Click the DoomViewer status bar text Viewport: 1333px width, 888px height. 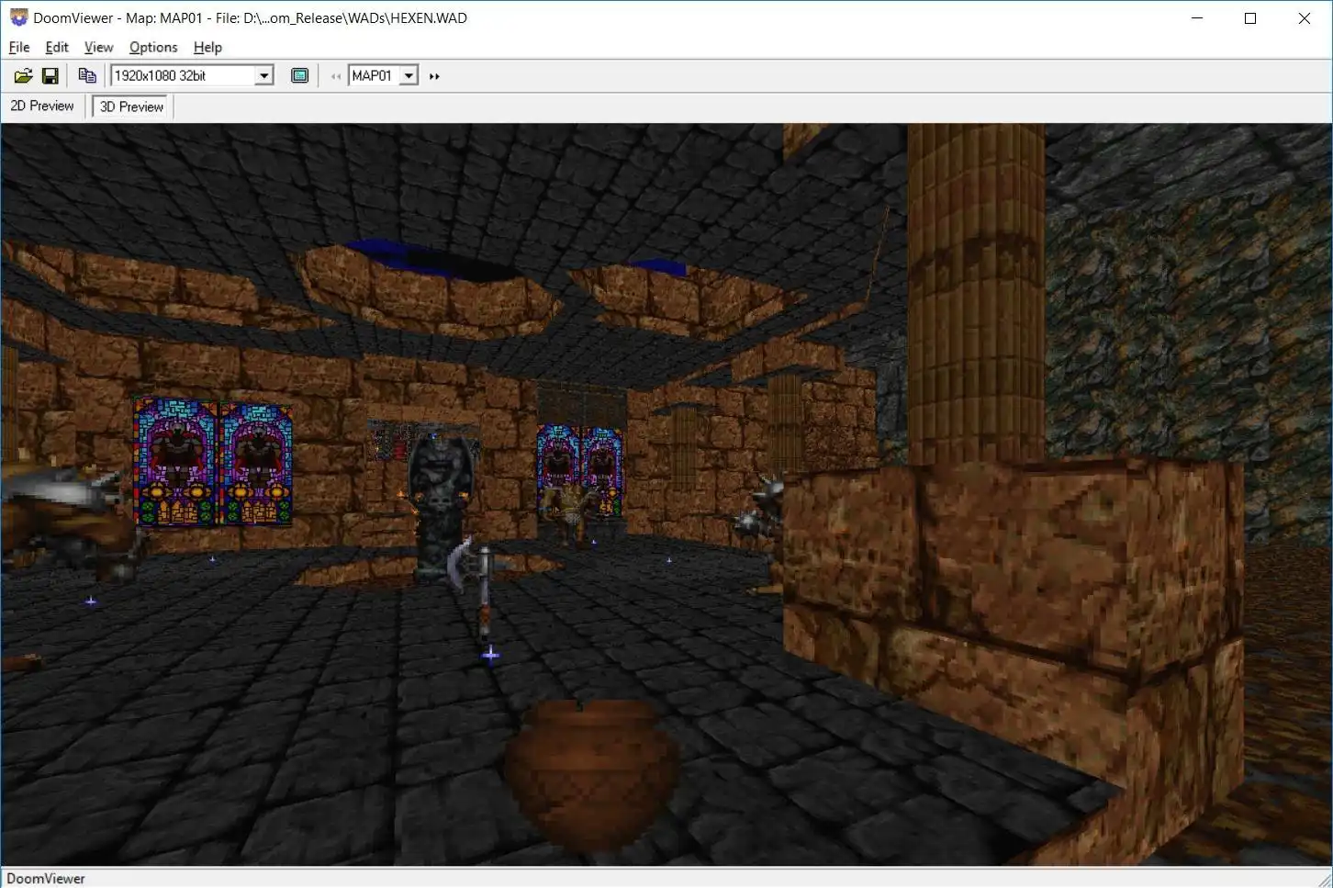click(46, 878)
